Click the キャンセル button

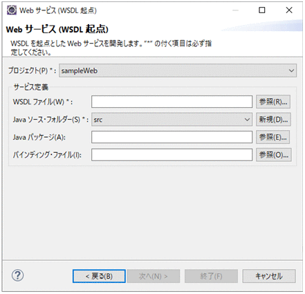pos(269,276)
